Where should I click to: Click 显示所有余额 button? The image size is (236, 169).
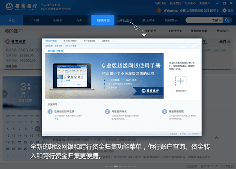(x=199, y=31)
